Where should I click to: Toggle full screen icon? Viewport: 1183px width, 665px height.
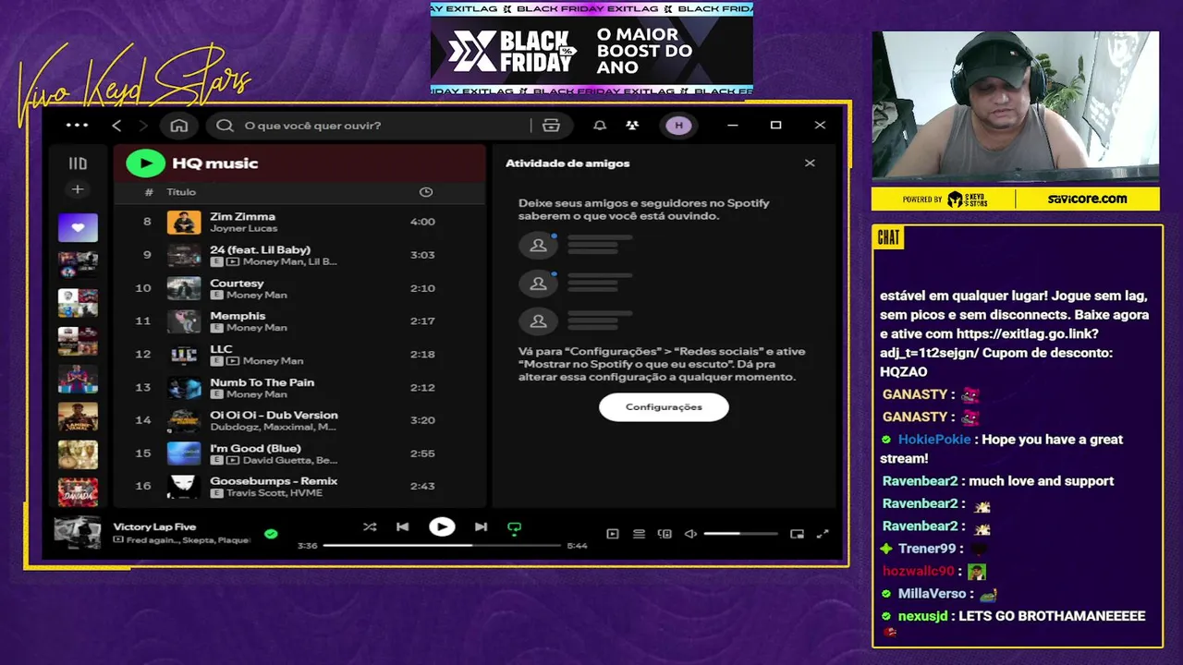[823, 534]
